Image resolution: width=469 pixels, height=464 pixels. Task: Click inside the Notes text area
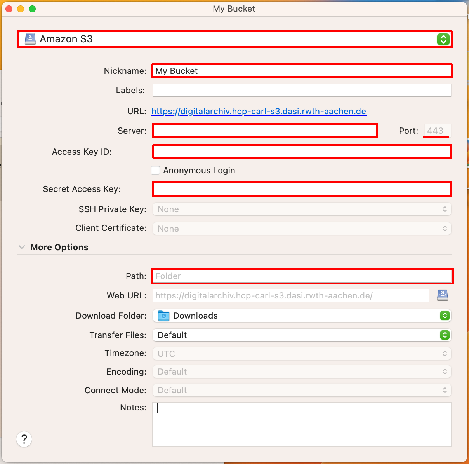(302, 424)
